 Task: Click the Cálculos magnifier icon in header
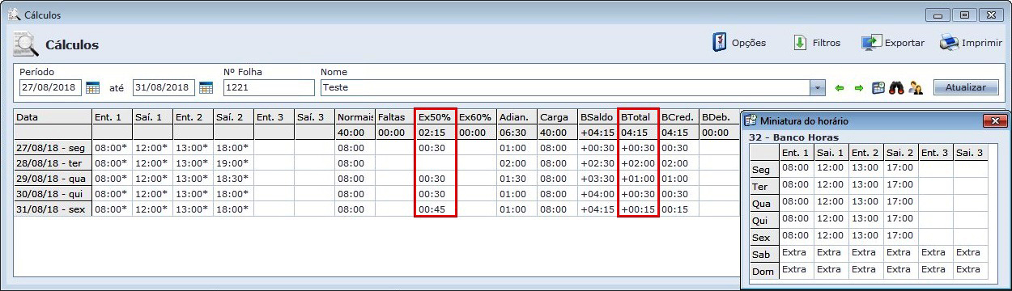coord(26,44)
